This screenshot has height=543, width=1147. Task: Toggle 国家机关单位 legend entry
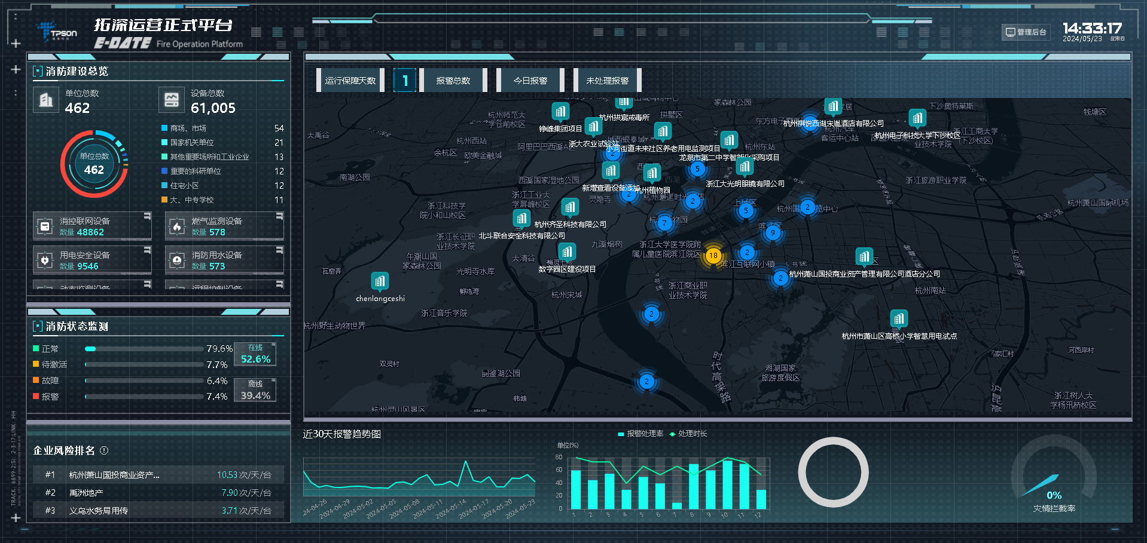(x=188, y=143)
